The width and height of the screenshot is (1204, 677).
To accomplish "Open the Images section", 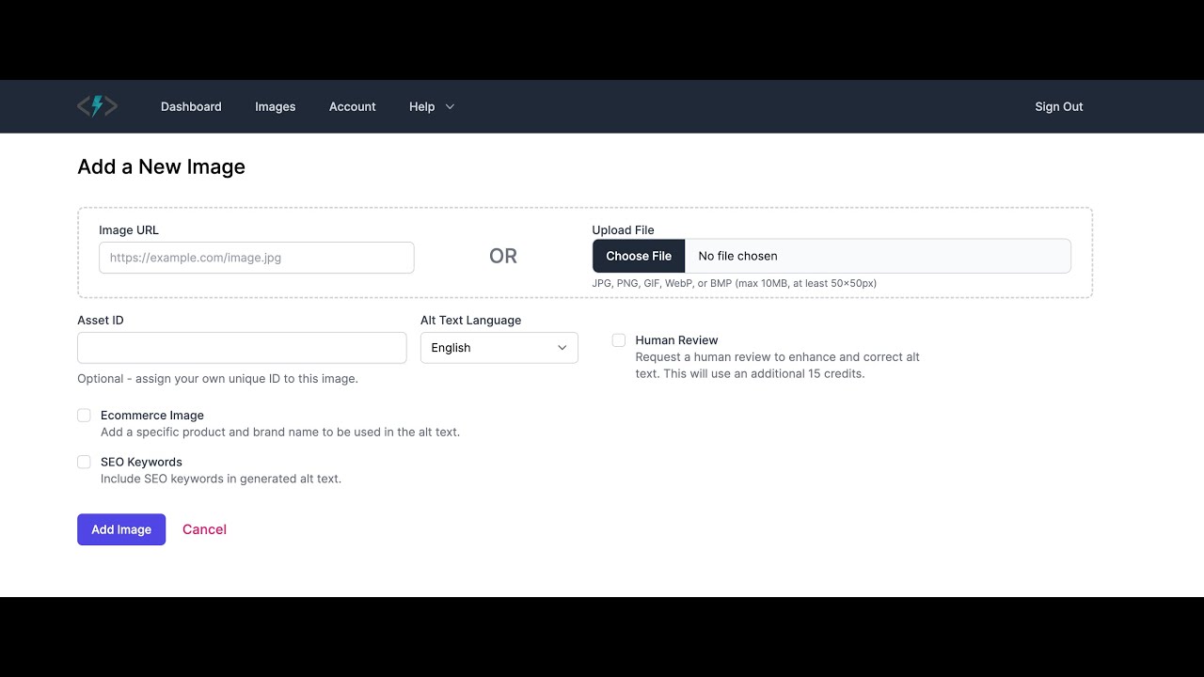I will click(x=275, y=106).
